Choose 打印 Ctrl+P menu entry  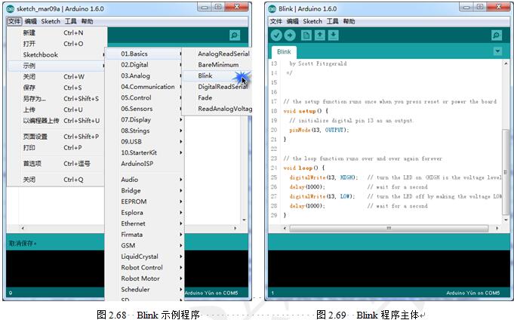pos(57,147)
